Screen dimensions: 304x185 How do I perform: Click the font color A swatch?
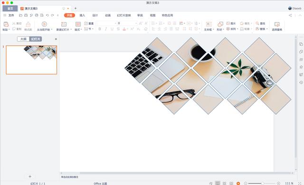tap(124, 29)
